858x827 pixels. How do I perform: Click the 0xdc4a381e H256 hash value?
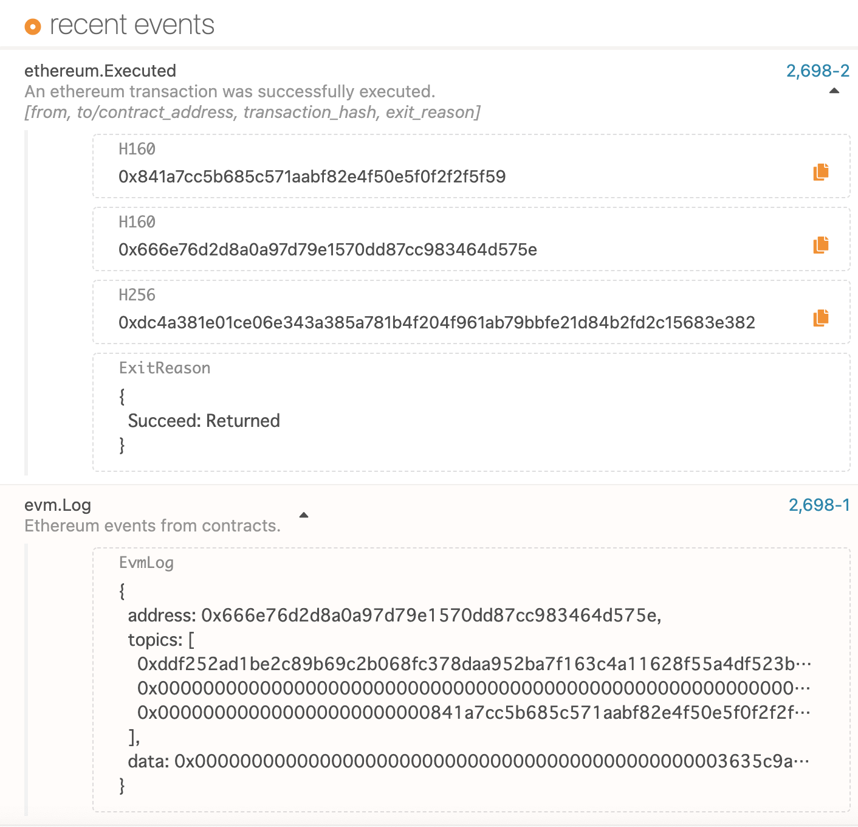tap(436, 323)
